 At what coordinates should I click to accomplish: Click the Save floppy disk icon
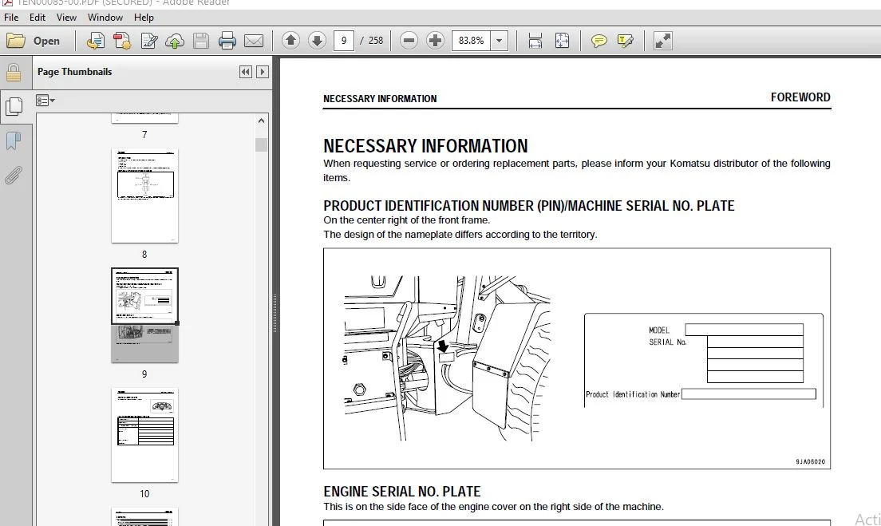point(201,41)
